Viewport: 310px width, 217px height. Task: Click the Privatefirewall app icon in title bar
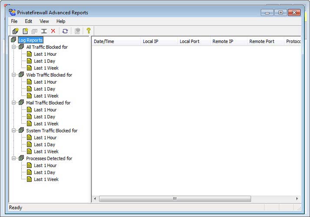pos(12,13)
